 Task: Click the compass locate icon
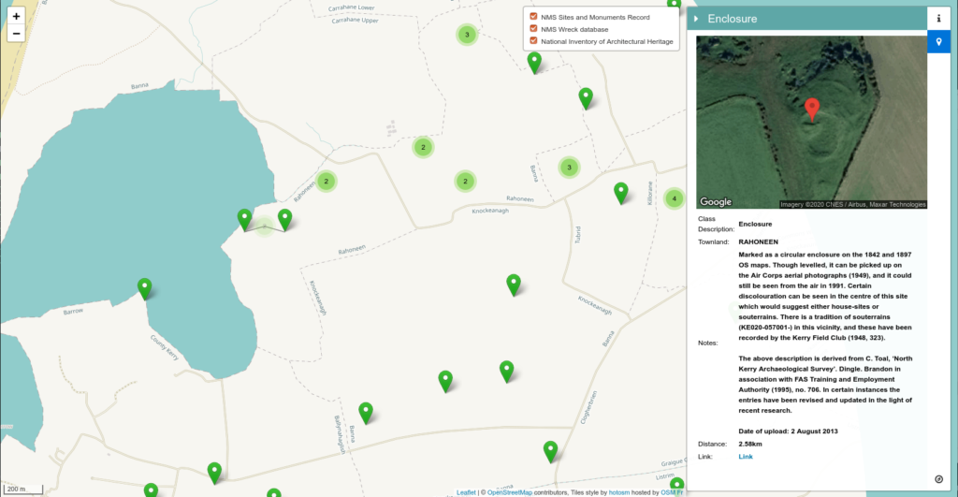pos(938,478)
